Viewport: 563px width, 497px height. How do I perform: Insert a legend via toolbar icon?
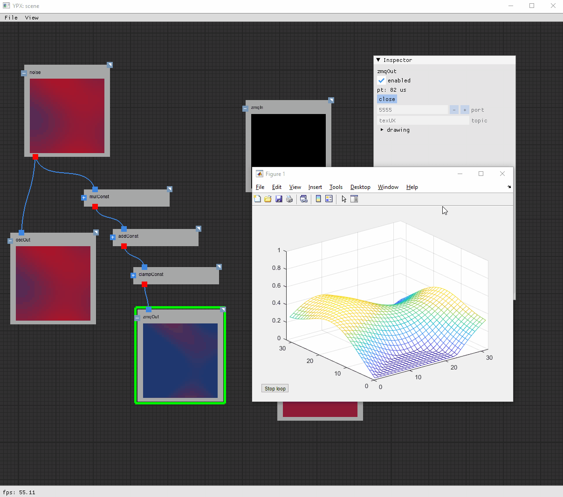tap(329, 199)
